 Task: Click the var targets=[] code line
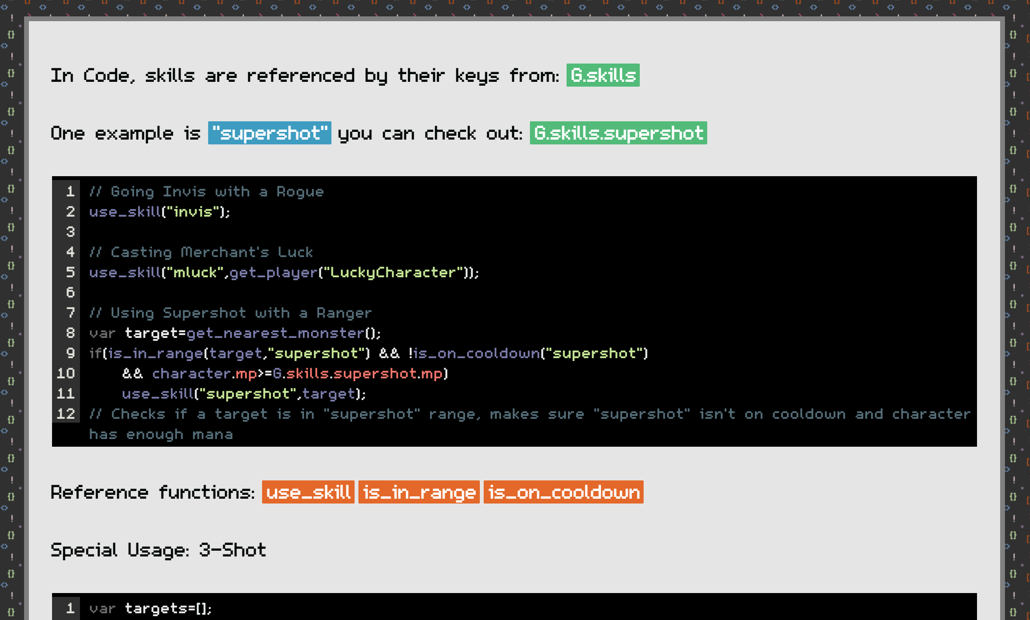coord(150,608)
